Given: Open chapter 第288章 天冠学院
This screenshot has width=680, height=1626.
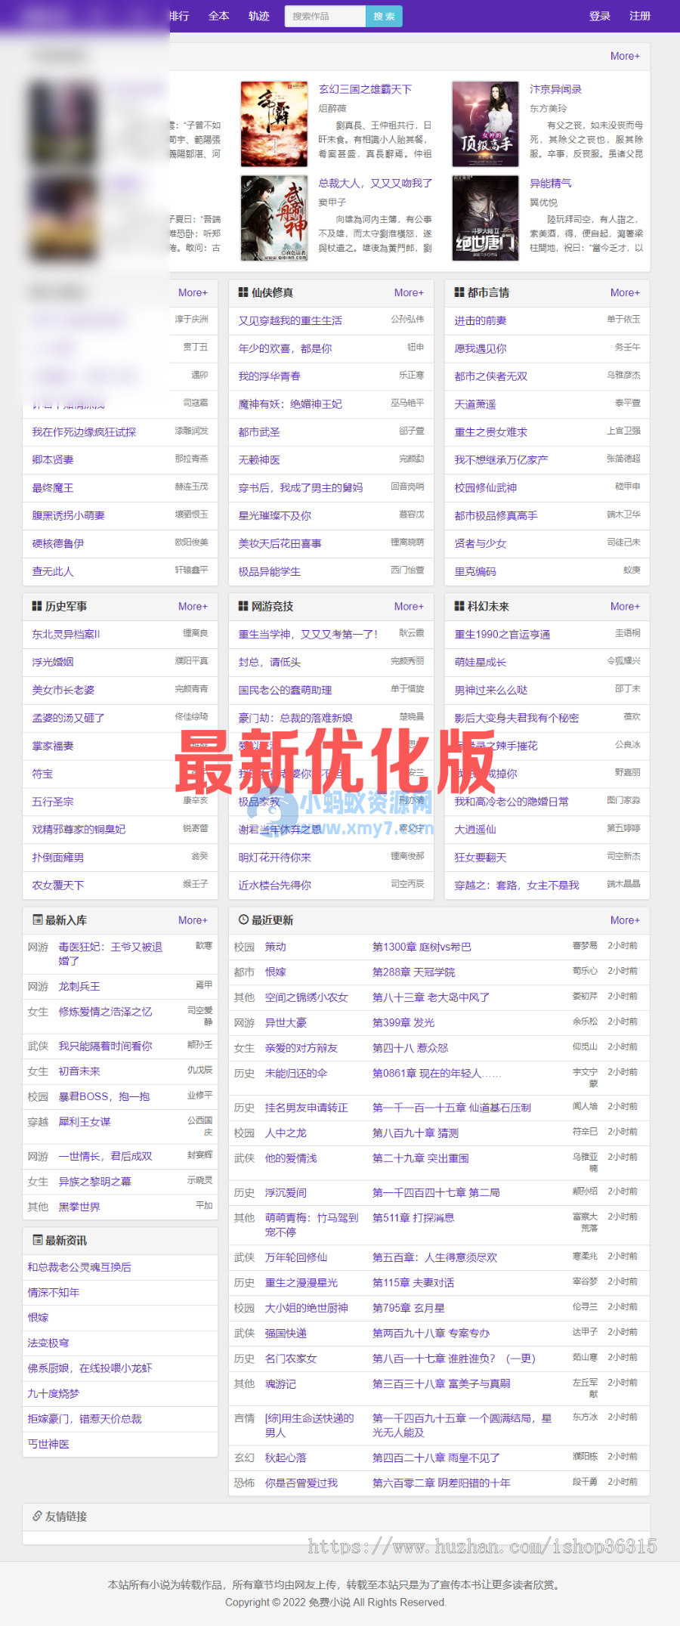Looking at the screenshot, I should [x=414, y=972].
